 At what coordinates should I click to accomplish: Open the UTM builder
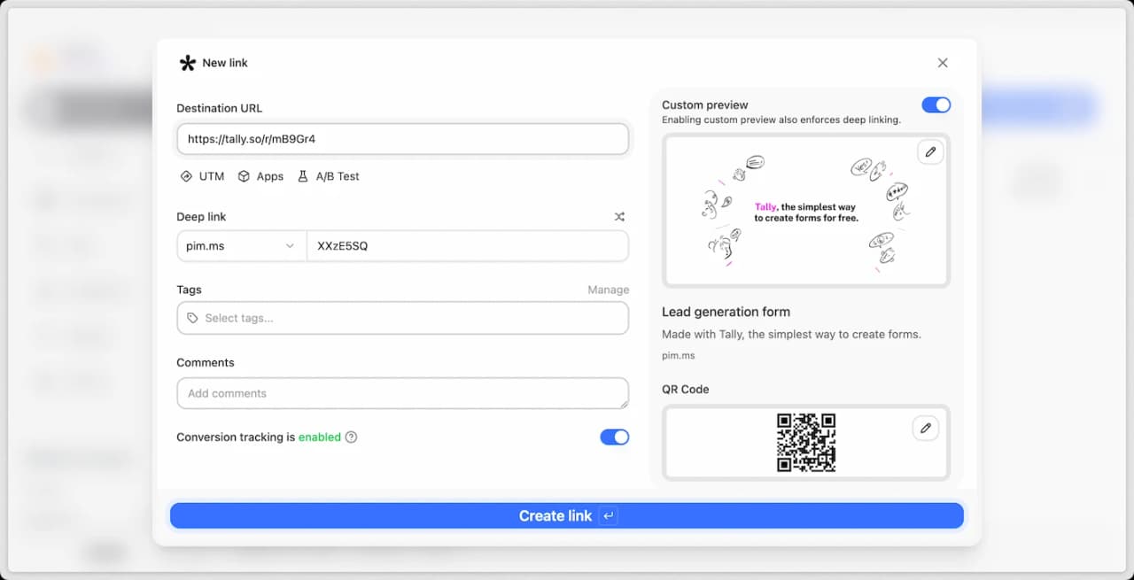(202, 176)
